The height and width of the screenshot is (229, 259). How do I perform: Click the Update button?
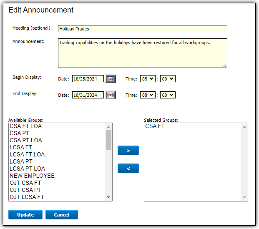click(25, 215)
